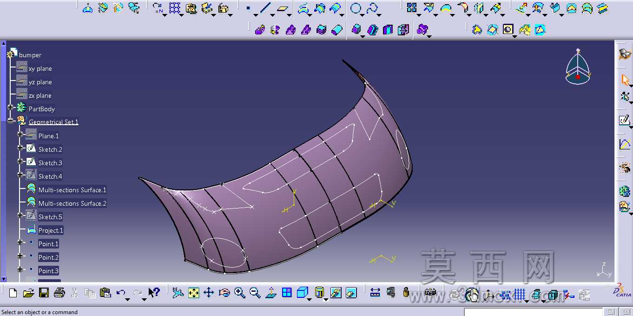Click the Fly mode airplane icon
The width and height of the screenshot is (633, 316).
tap(178, 293)
